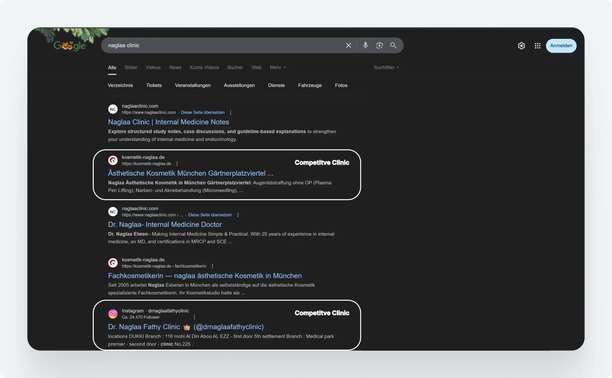Click inside the naglaa clinic search field
Viewport: 612px width, 378px height.
click(x=219, y=45)
